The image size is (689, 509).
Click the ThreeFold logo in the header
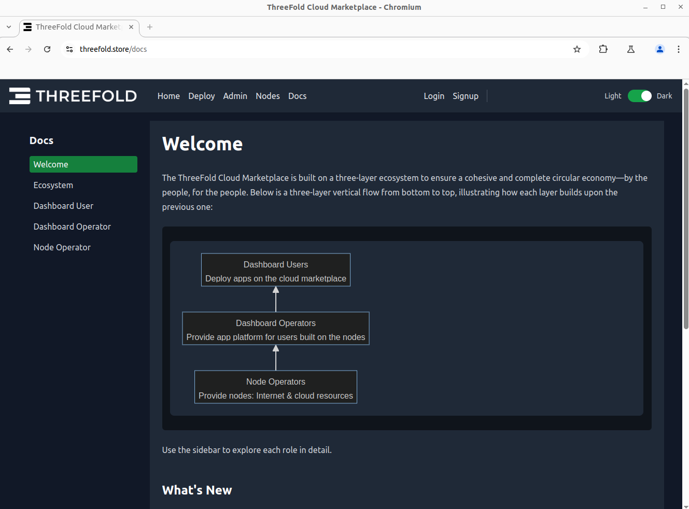[73, 96]
